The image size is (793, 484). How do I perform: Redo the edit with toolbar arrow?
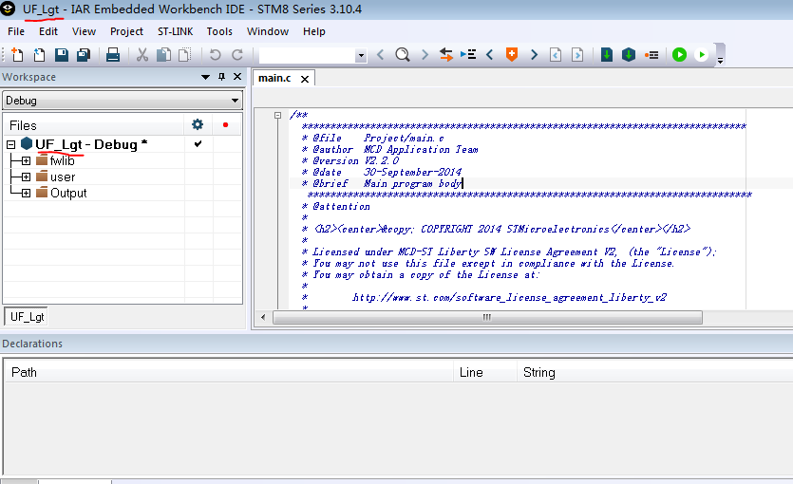click(x=237, y=54)
